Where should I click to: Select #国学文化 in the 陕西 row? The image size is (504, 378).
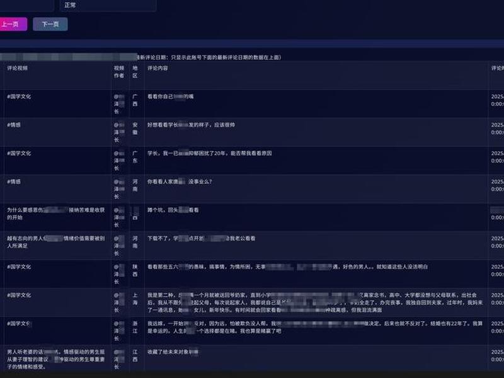(19, 266)
